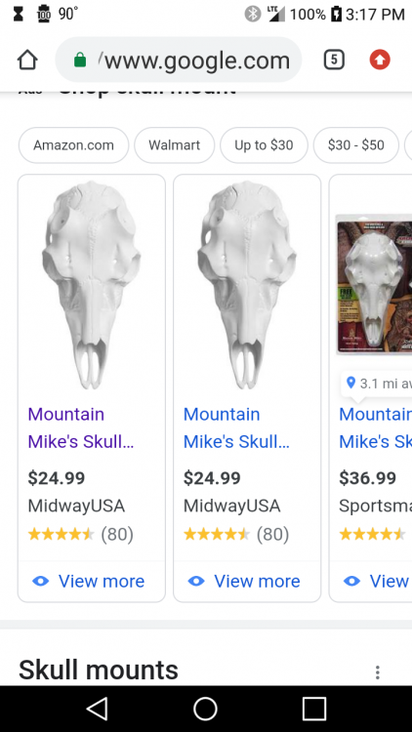Tap the Chrome home icon
Screen dimensions: 412x732
pyautogui.click(x=27, y=61)
